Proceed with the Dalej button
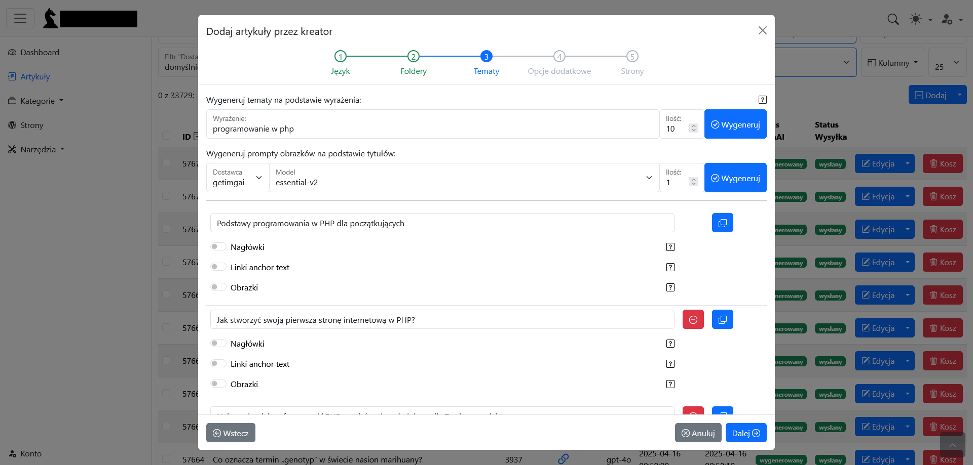973x465 pixels. (746, 433)
